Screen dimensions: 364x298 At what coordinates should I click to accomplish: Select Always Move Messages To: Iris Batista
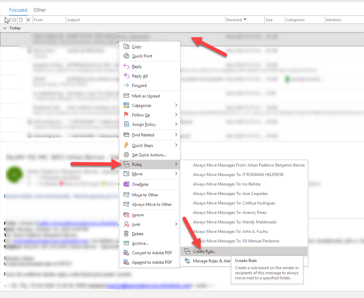[x=244, y=184]
